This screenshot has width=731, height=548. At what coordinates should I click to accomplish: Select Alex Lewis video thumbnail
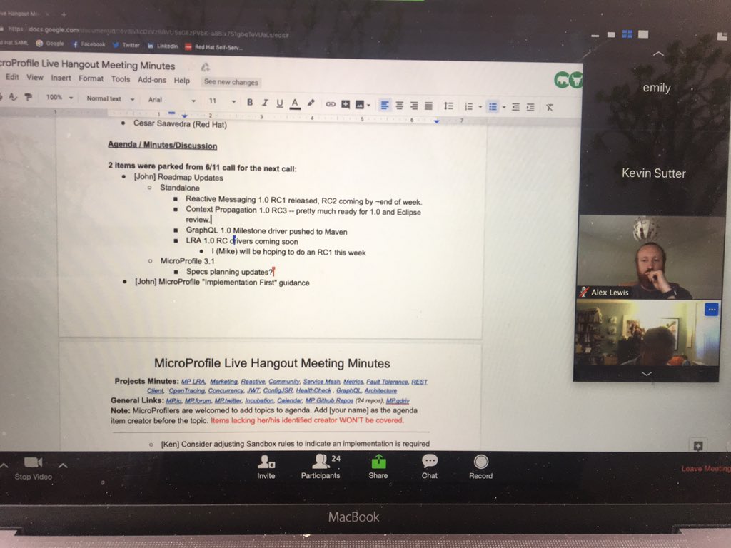coord(650,257)
